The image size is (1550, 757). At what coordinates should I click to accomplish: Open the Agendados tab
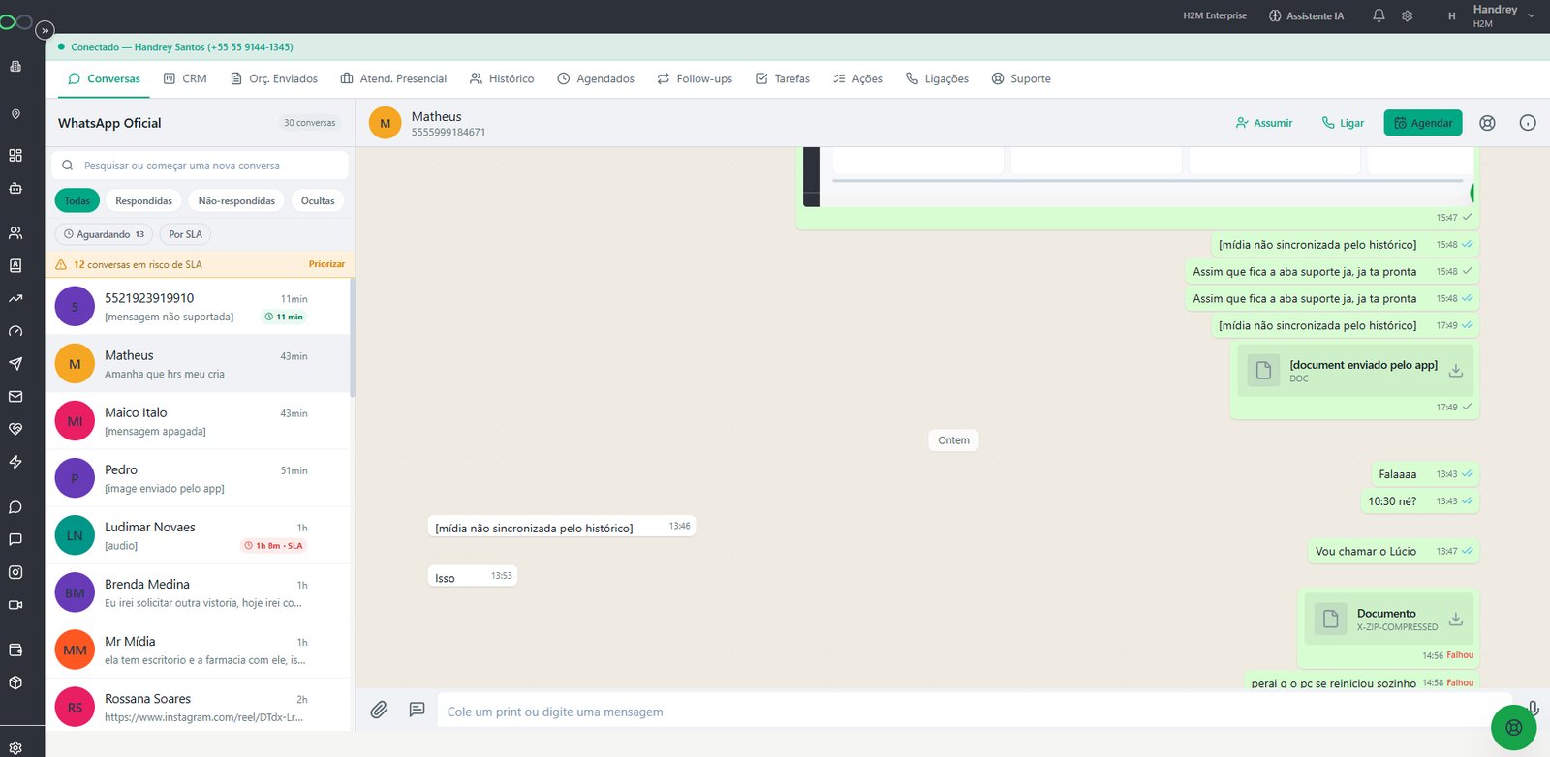[596, 78]
